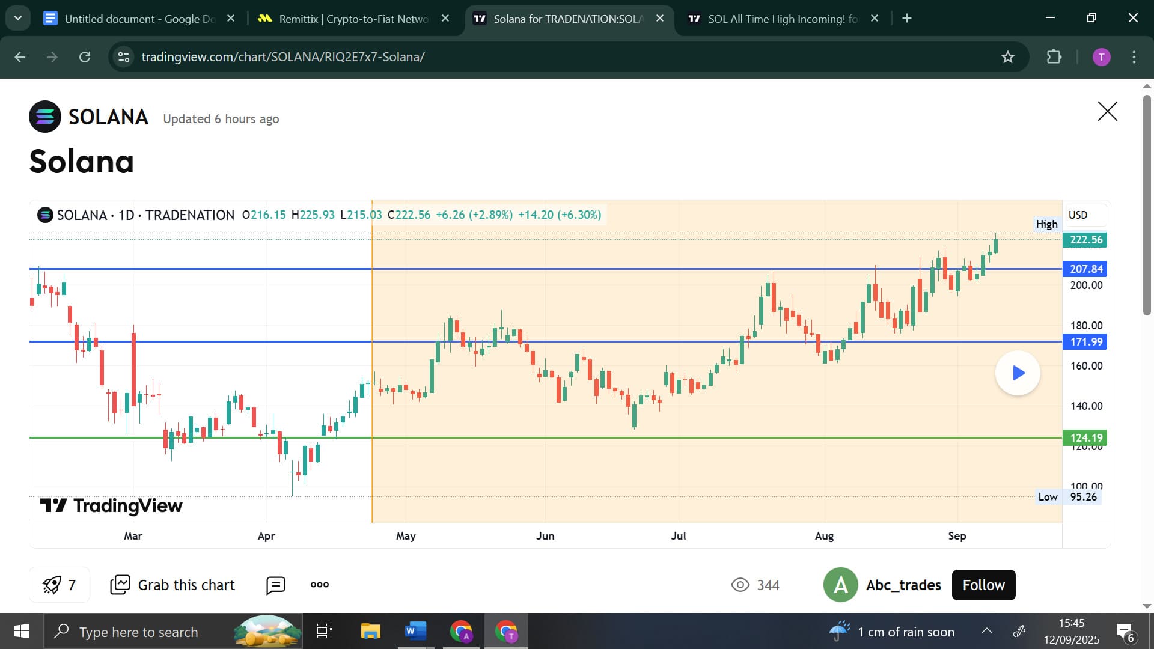This screenshot has height=649, width=1154.
Task: Click the Aug label on time axis
Action: 824,535
